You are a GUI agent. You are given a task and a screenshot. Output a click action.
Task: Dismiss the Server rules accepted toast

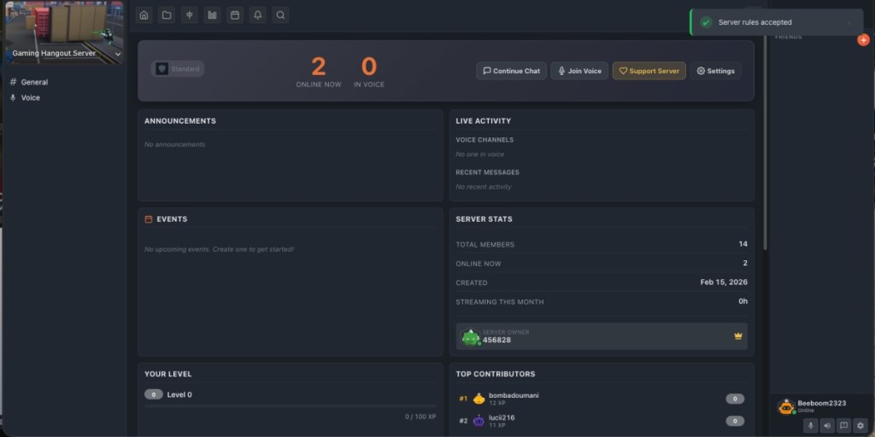coord(849,23)
